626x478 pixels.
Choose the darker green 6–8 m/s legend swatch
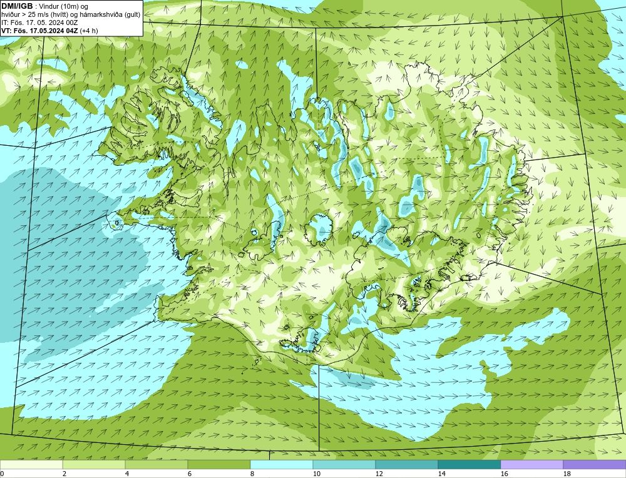tap(218, 464)
